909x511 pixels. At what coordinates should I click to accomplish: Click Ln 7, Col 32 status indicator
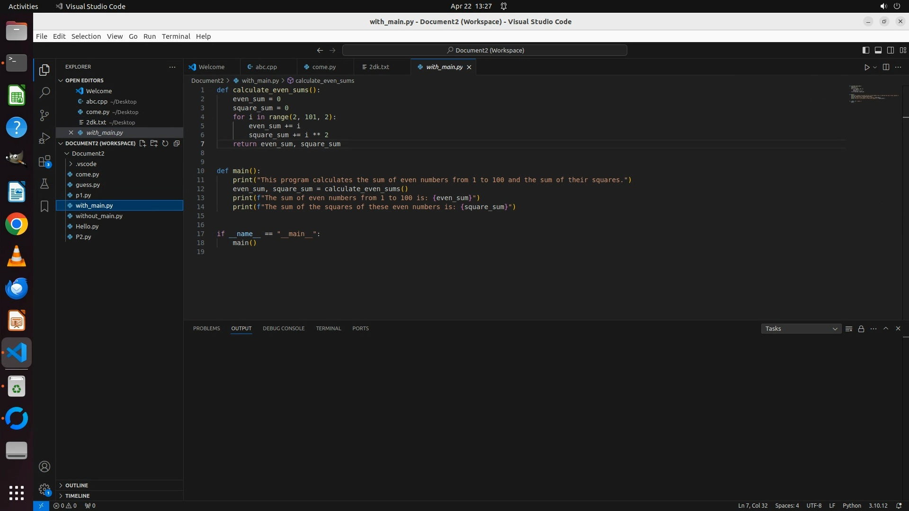(753, 506)
